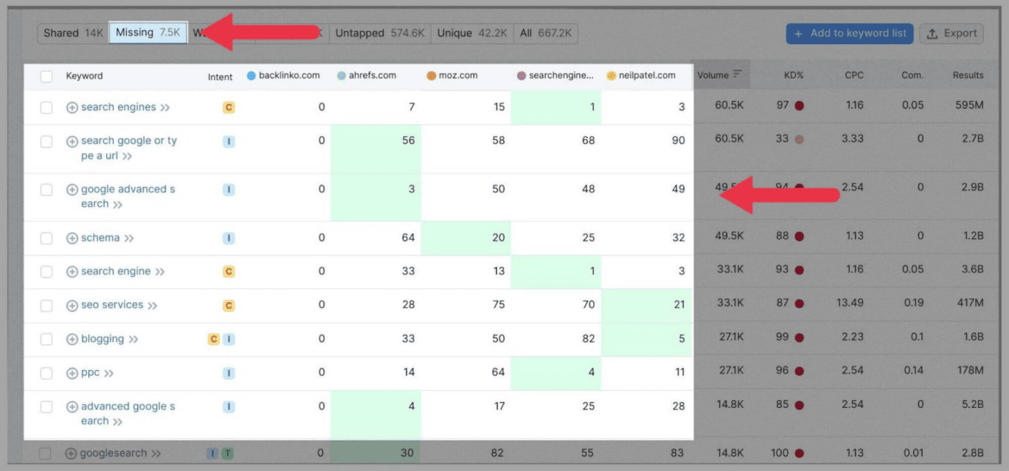The height and width of the screenshot is (471, 1009).
Task: Click the Informational intent badge next to 'schema'
Action: click(x=228, y=238)
